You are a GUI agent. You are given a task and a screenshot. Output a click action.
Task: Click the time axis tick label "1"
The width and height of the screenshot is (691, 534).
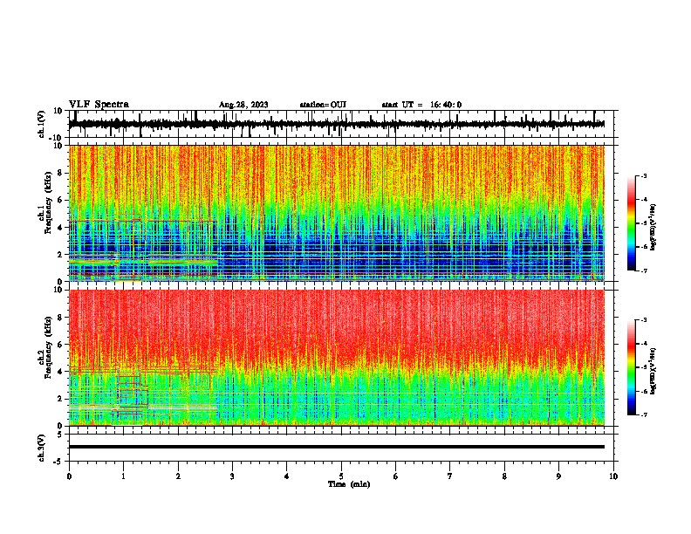[x=123, y=476]
